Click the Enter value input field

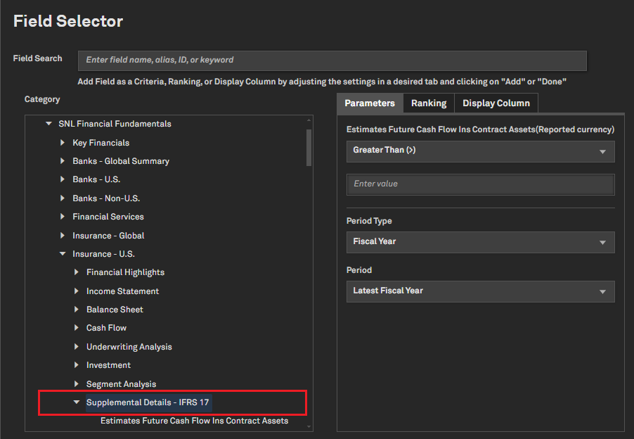pos(480,184)
